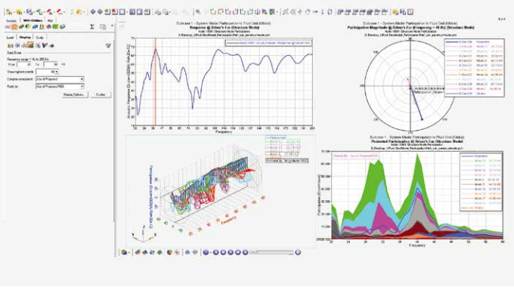Expand the Complex component dropdown
The image size is (514, 287).
pos(60,79)
